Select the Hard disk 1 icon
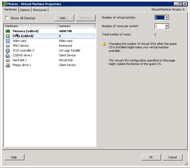Screen dimensions: 190x168 pos(8,60)
